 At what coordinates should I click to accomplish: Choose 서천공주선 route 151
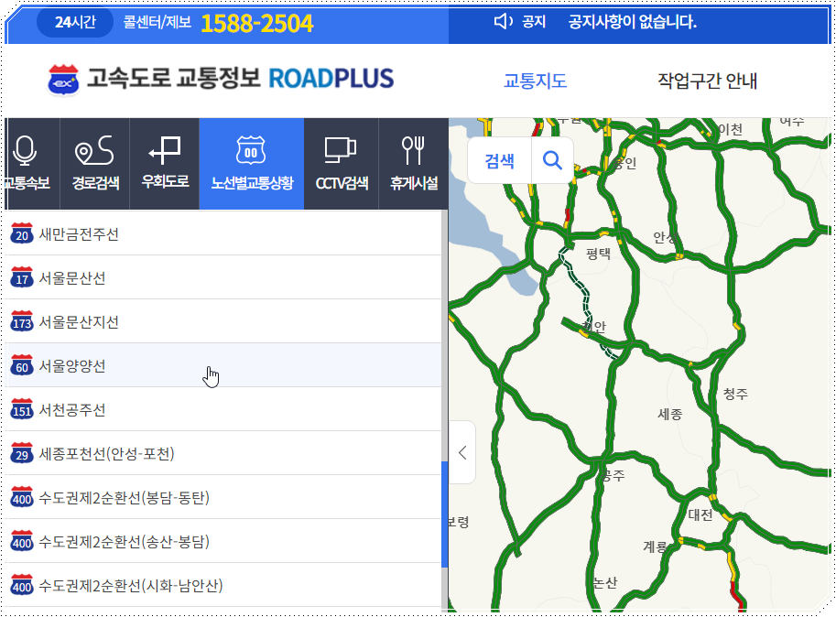tap(72, 410)
